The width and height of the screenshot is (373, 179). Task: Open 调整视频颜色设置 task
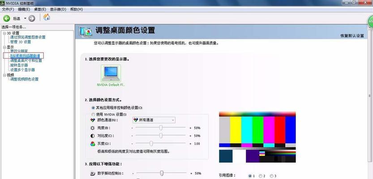(24, 79)
